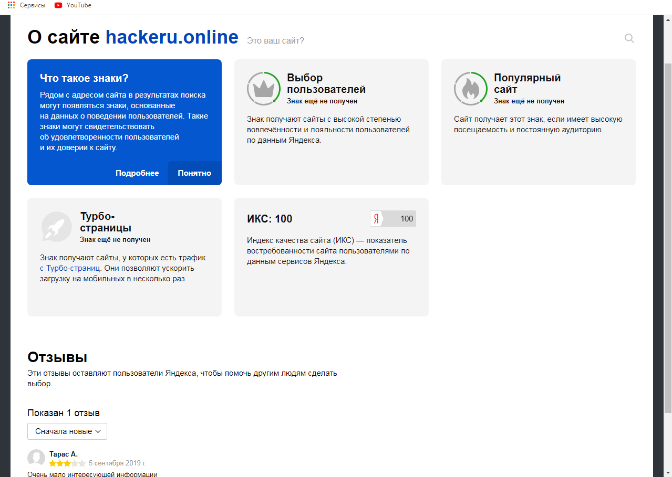Click review text Очень мало интересующей информации
672x477 pixels.
[x=92, y=474]
